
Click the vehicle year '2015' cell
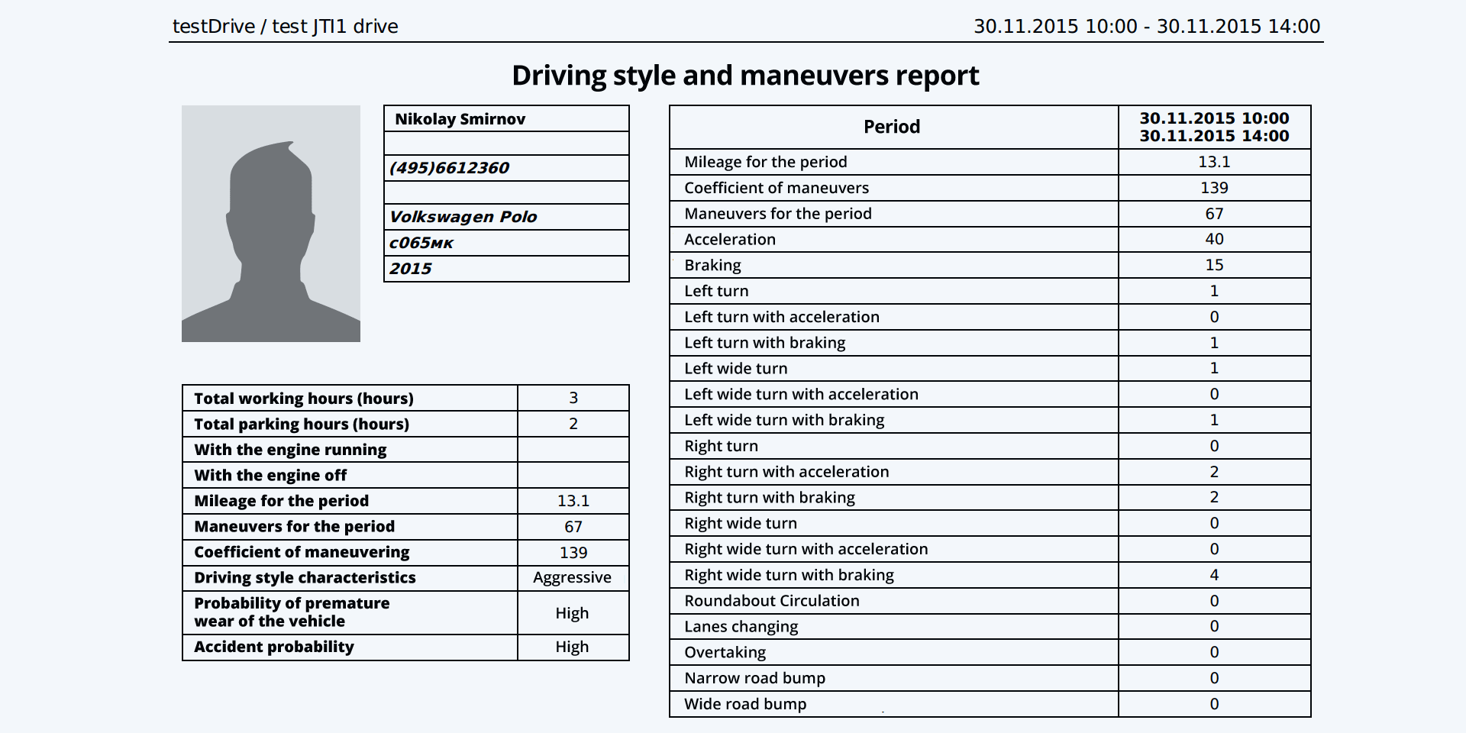pos(506,269)
